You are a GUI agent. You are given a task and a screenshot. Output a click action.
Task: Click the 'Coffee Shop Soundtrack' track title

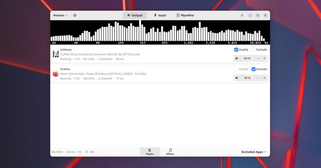100,54
